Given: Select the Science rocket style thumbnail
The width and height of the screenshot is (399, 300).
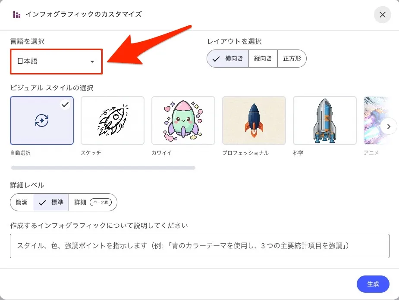Looking at the screenshot, I should [x=325, y=121].
